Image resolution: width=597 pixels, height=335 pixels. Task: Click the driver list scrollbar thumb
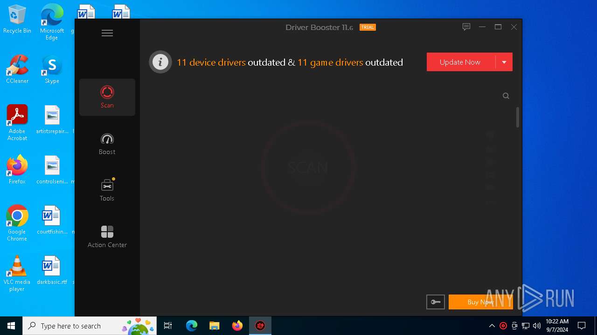click(x=518, y=117)
